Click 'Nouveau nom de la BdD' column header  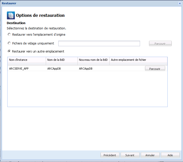(x=93, y=60)
